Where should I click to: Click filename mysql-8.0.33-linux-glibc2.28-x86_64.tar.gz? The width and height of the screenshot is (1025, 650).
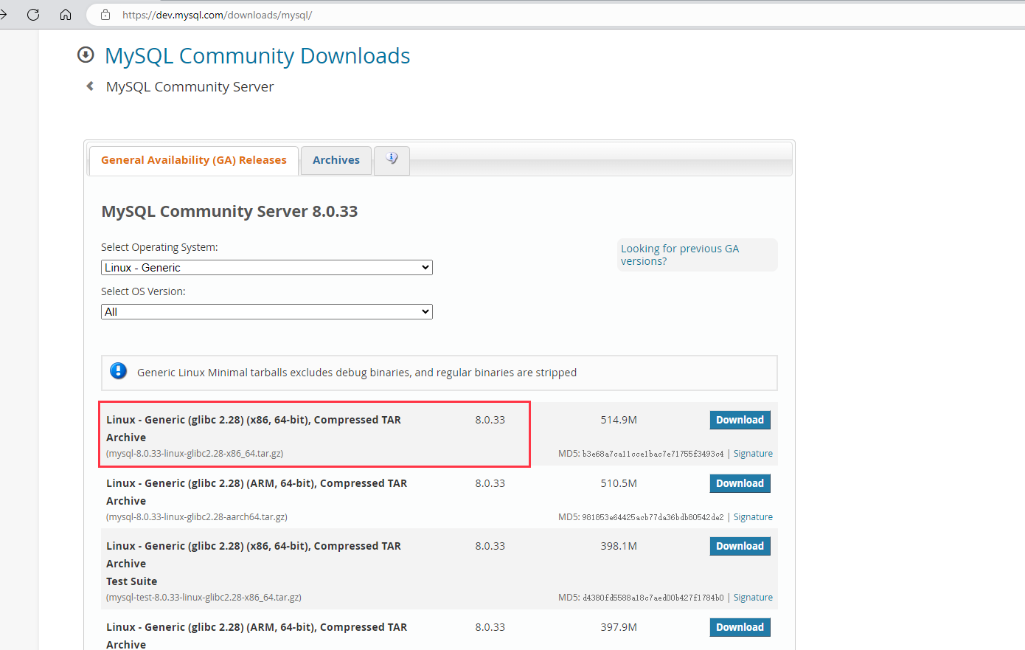tap(195, 454)
